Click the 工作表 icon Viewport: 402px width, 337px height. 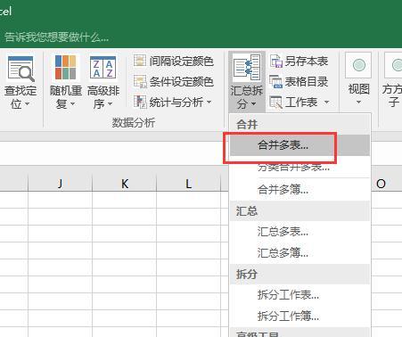pos(276,103)
